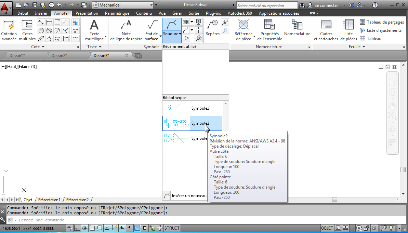The height and width of the screenshot is (233, 408).
Task: Toggle polar tracking in status bar
Action: [84, 228]
